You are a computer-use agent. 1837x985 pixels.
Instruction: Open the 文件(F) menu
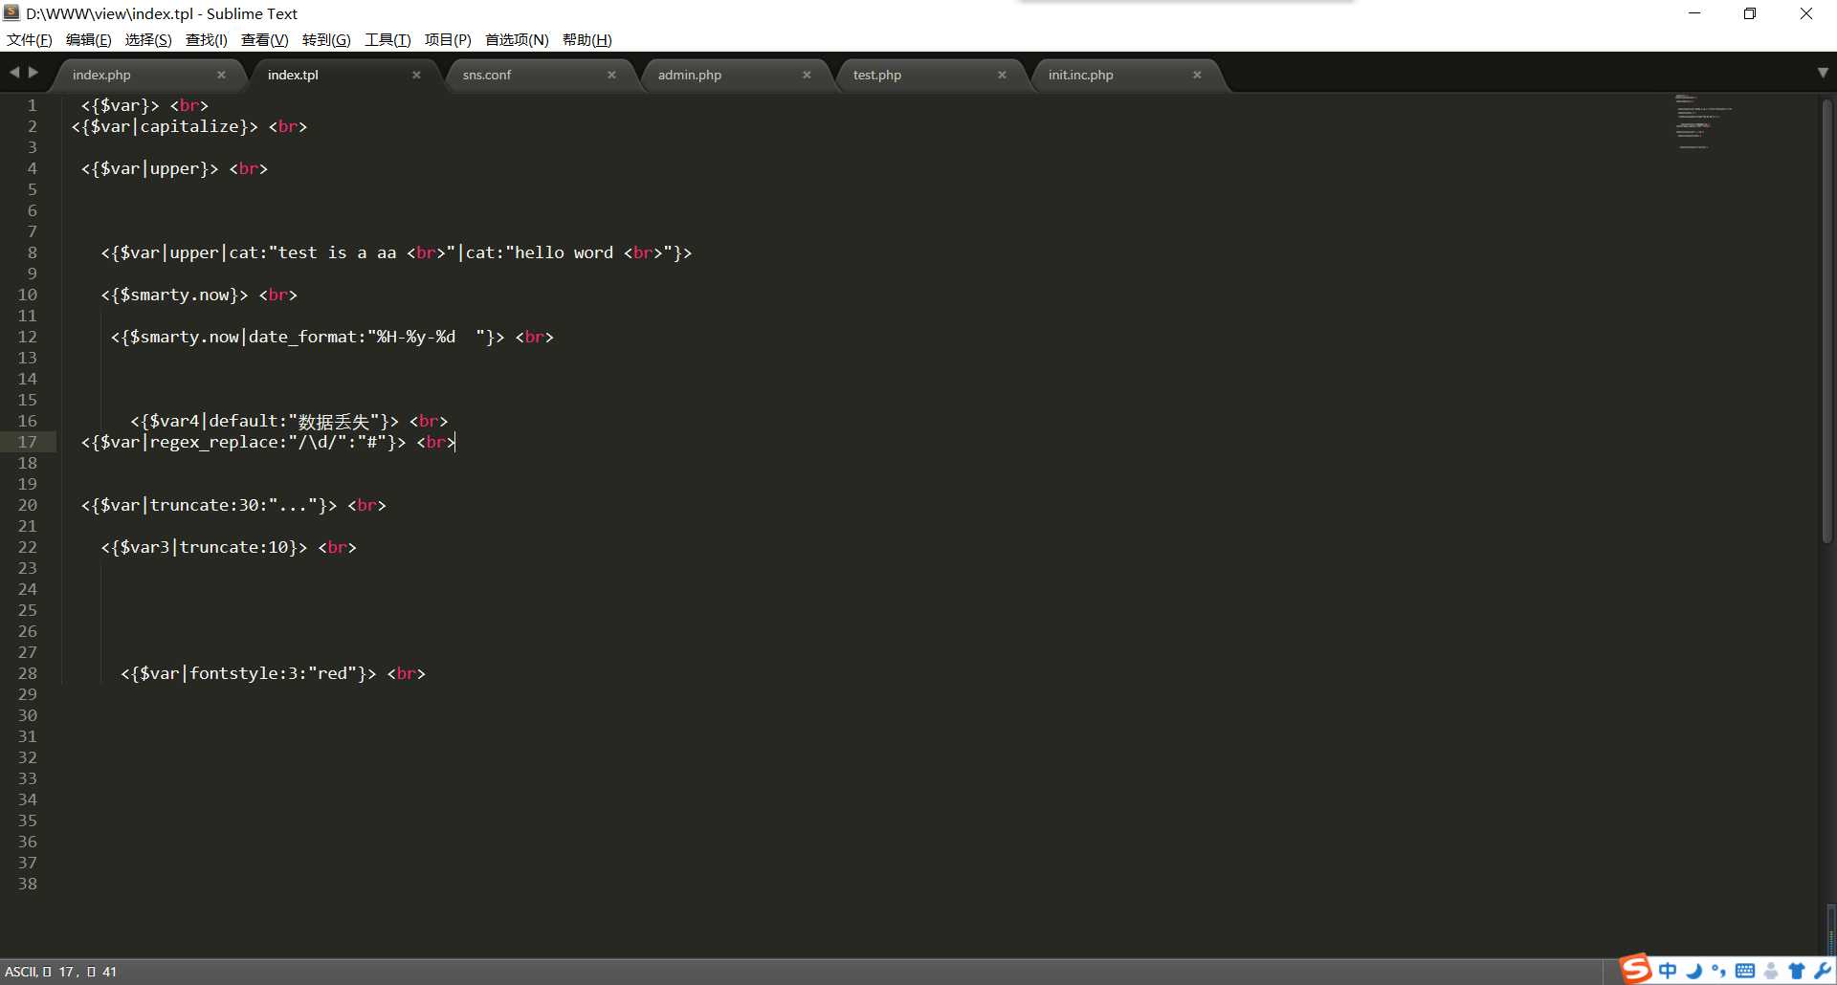pos(30,39)
